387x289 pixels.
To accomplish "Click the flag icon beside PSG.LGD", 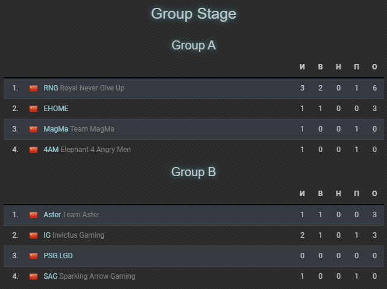I will [34, 256].
